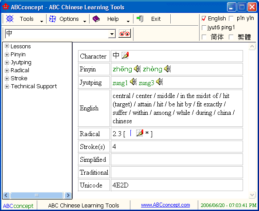Click tree scrollbar left arrow
This screenshot has width=259, height=211.
(6, 195)
